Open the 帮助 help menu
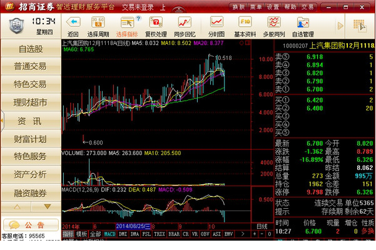This screenshot has height=250, width=376. click(x=290, y=7)
